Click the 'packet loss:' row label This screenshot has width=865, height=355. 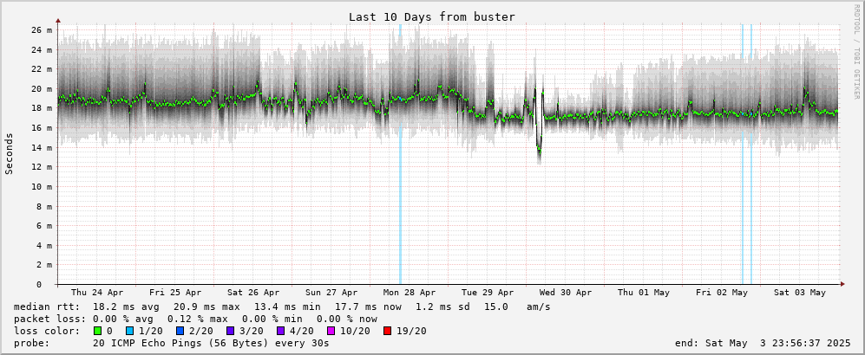pyautogui.click(x=49, y=319)
